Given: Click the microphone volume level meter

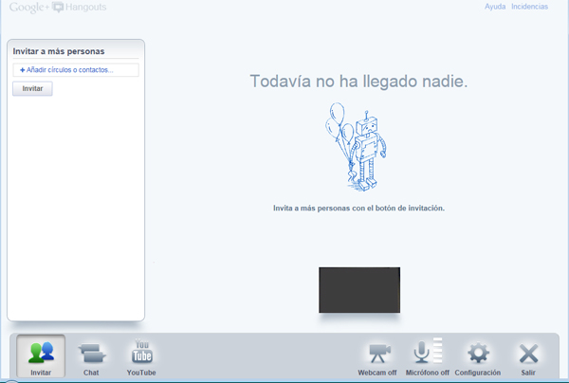Looking at the screenshot, I should (x=437, y=351).
